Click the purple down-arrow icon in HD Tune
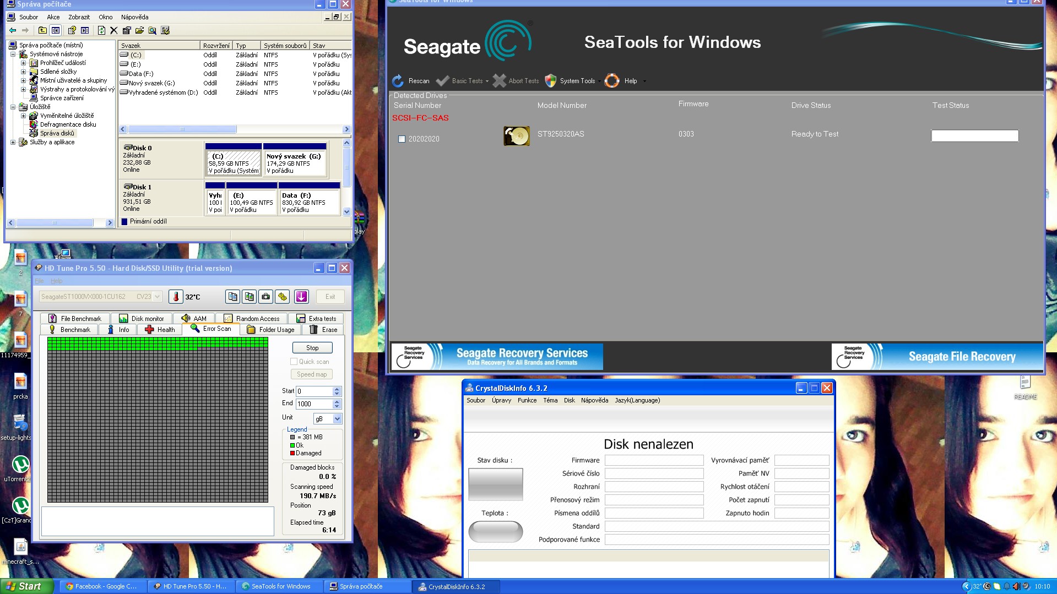 tap(301, 297)
